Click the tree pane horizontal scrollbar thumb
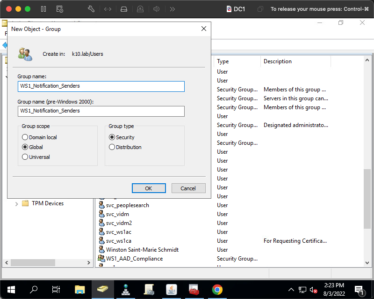 [x=33, y=262]
